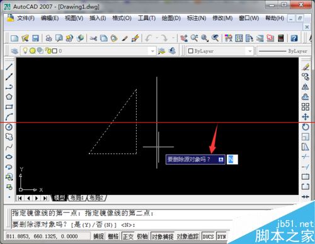The width and height of the screenshot is (315, 244).
Task: Select the Mirror modify tool
Action: click(306, 87)
